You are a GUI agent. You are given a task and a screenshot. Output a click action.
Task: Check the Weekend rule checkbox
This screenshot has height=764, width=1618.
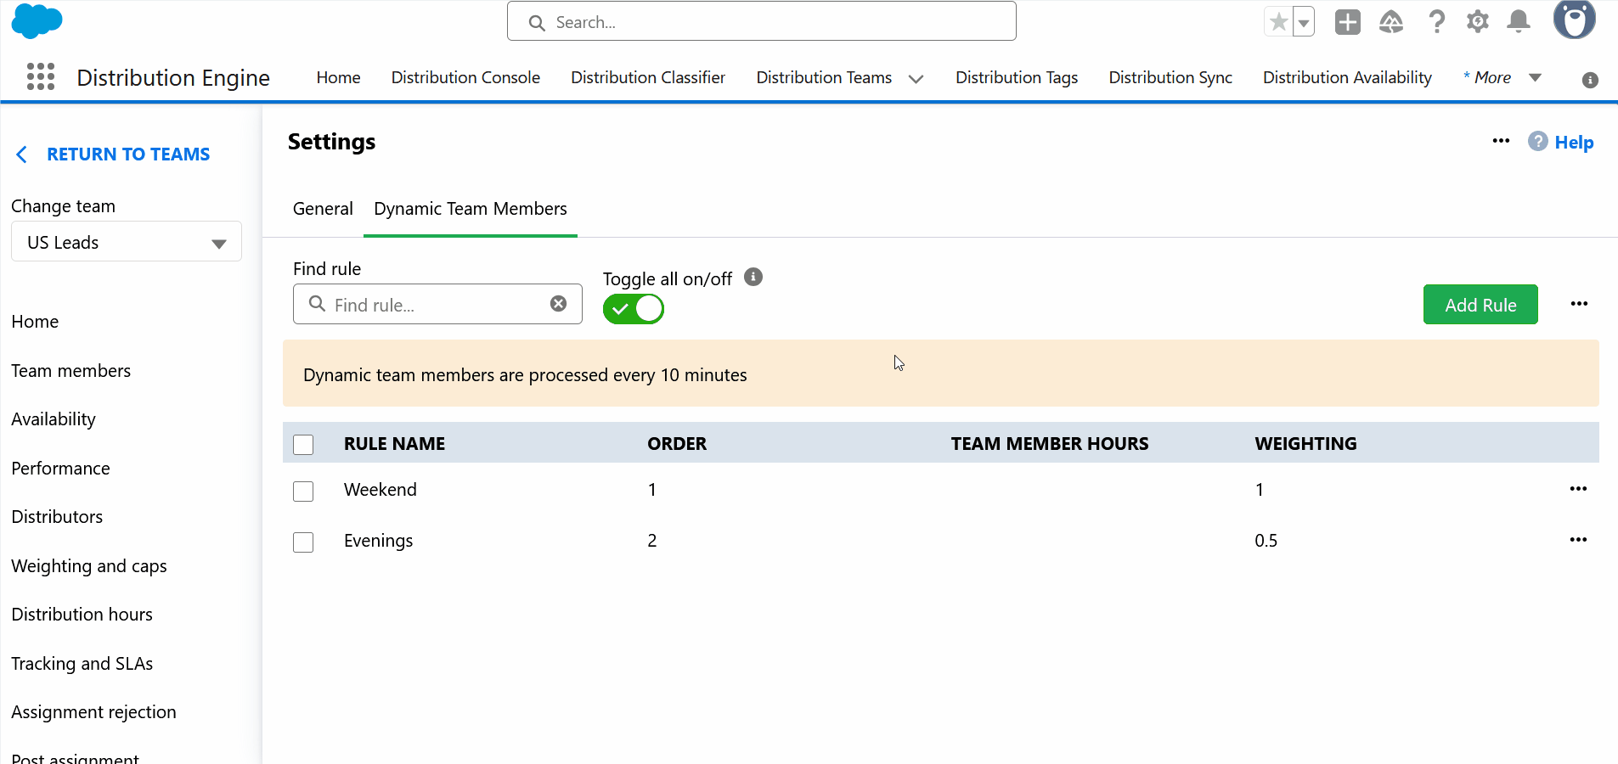click(303, 492)
